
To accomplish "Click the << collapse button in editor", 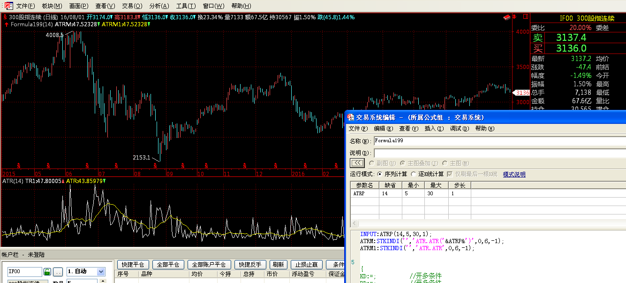I will pyautogui.click(x=357, y=163).
